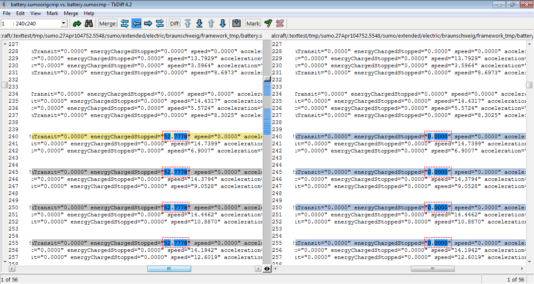The height and width of the screenshot is (284, 534).
Task: Go to the next diff
Action: pyautogui.click(x=223, y=23)
